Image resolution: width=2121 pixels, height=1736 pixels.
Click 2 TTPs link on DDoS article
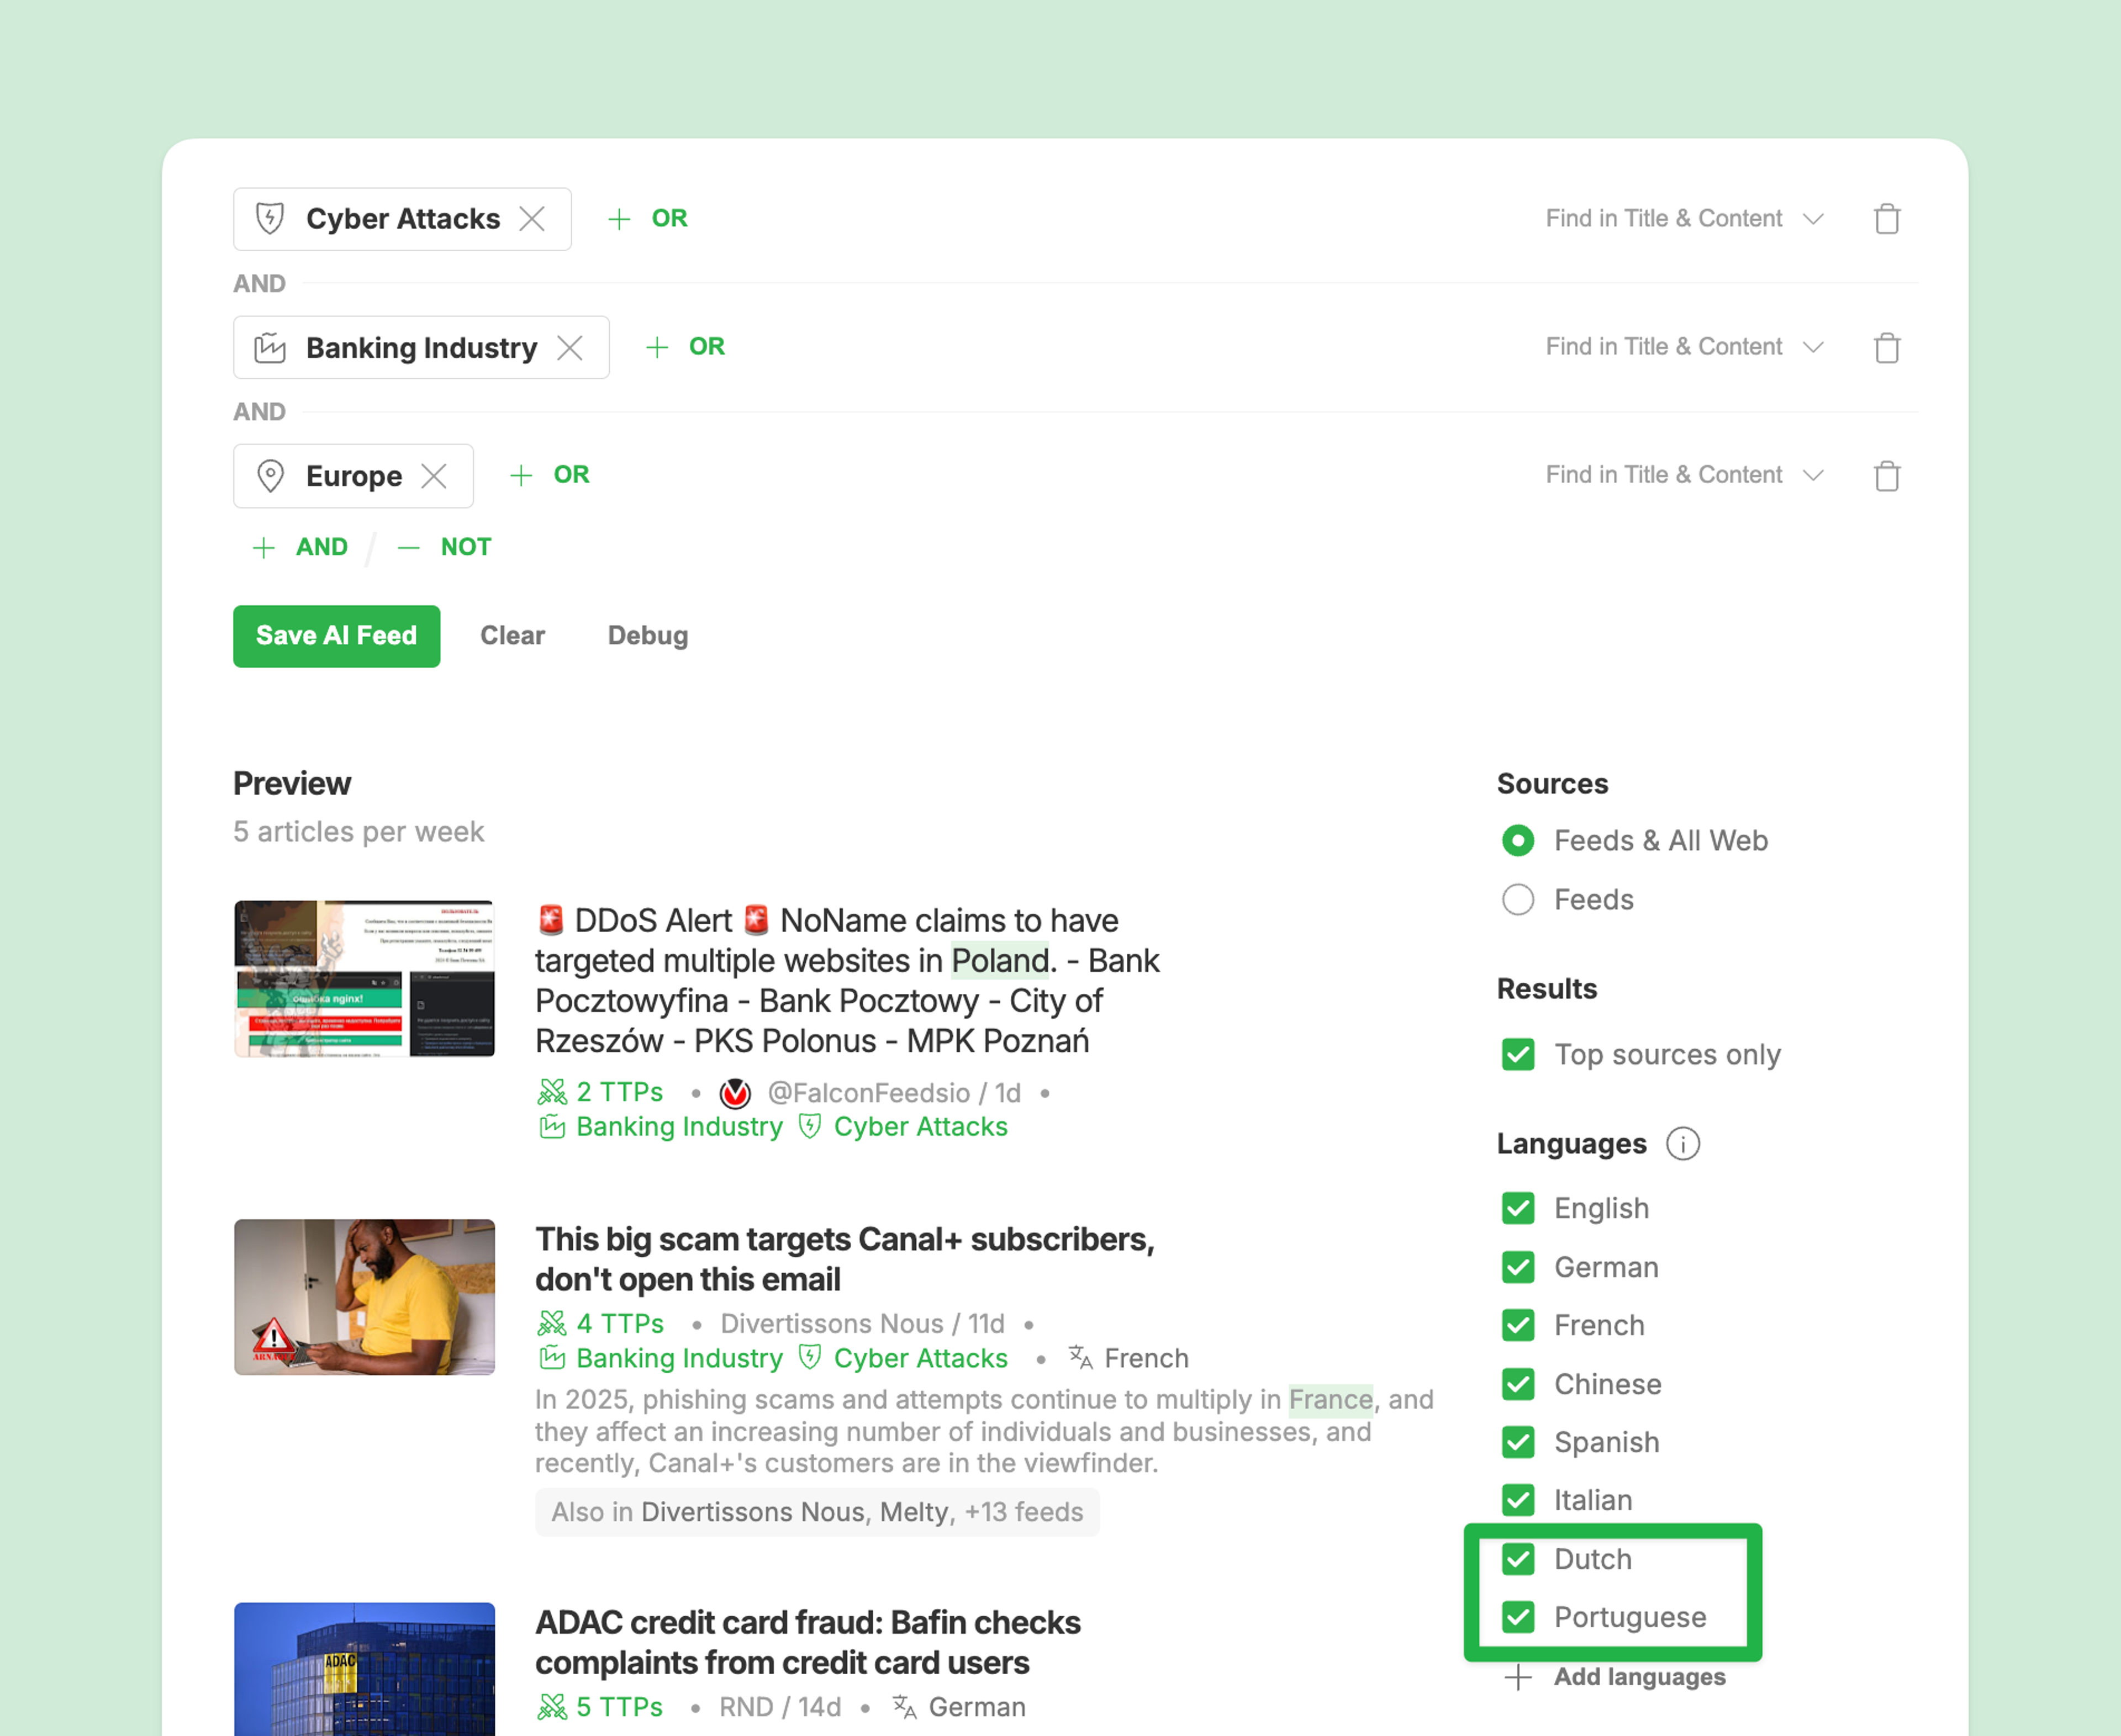tap(600, 1092)
